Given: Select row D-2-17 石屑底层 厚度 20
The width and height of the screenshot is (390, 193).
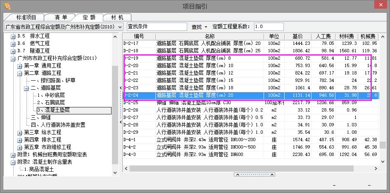Looking at the screenshot, I should 250,43.
